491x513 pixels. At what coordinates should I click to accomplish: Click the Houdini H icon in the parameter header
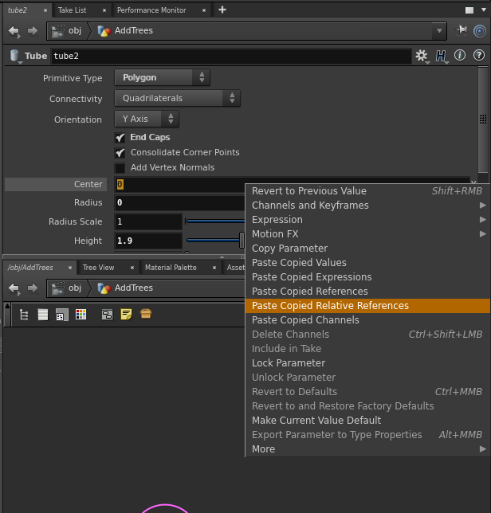[441, 56]
